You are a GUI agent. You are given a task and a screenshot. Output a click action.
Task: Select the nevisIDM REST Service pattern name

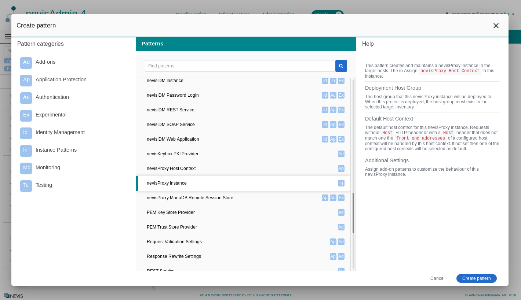coord(171,110)
